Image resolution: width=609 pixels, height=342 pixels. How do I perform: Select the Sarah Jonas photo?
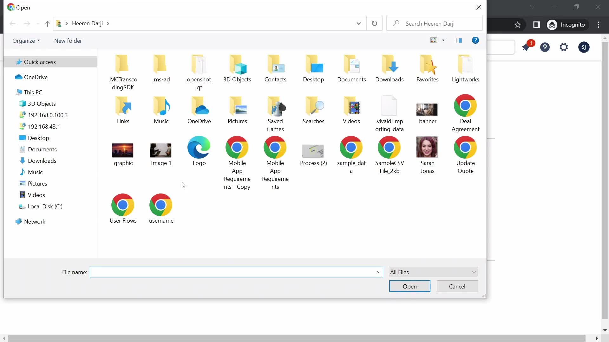point(428,156)
